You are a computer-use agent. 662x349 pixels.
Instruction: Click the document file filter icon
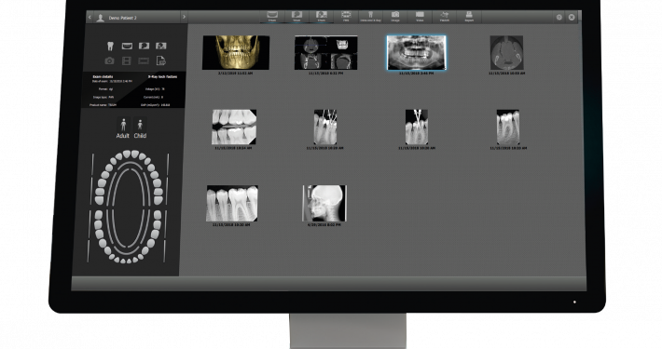pos(160,61)
